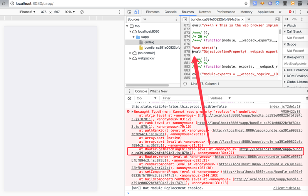Click the step over function icon
The height and width of the screenshot is (196, 308).
coord(294,19)
